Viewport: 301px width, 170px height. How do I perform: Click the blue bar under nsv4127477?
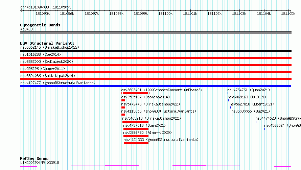click(x=156, y=86)
